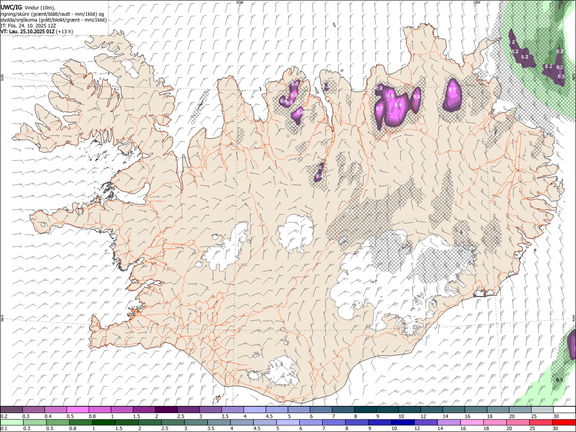The image size is (576, 432).
Task: Select the dark teal swatch between 8 and 9
Action: tap(365, 410)
